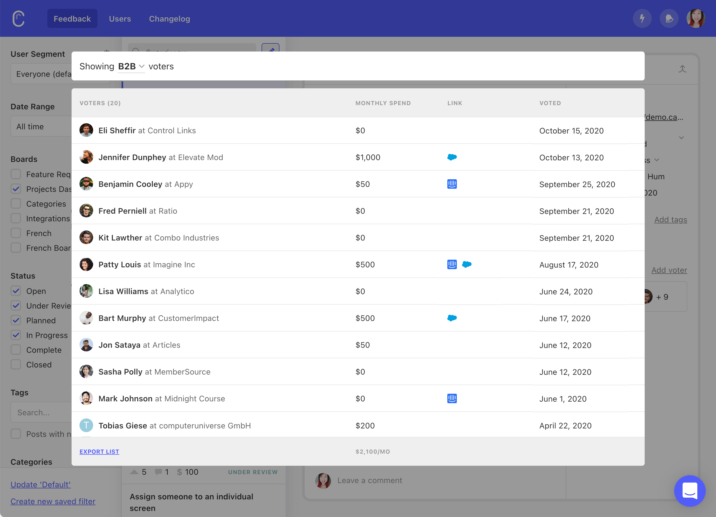The image size is (716, 517).
Task: Click Salesforce link icon for Patty Louis
Action: [x=467, y=264]
